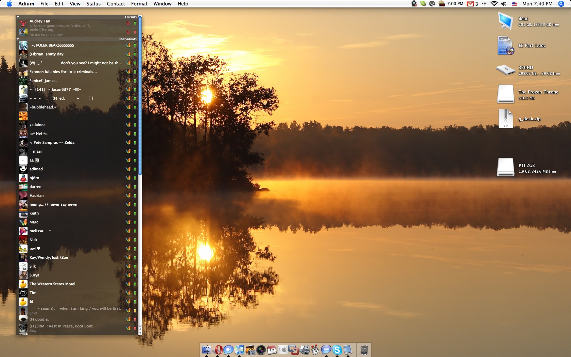This screenshot has height=357, width=571.
Task: Open the Adium application menu
Action: pos(26,4)
